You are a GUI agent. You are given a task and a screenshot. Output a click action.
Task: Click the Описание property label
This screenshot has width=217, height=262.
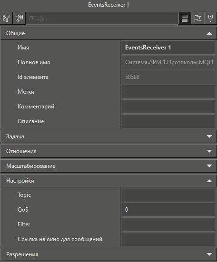click(31, 121)
